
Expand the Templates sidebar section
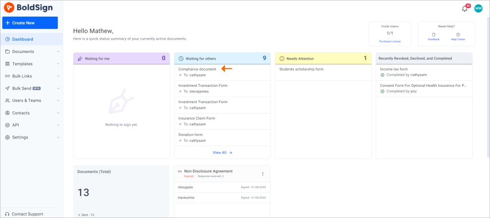(x=58, y=64)
